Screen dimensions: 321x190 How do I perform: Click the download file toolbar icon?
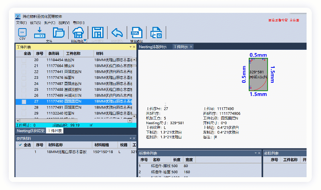coord(40,32)
